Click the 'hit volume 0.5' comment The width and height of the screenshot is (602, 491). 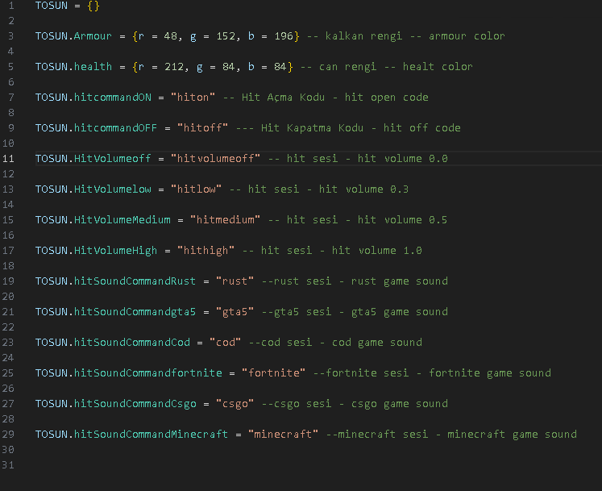(402, 220)
